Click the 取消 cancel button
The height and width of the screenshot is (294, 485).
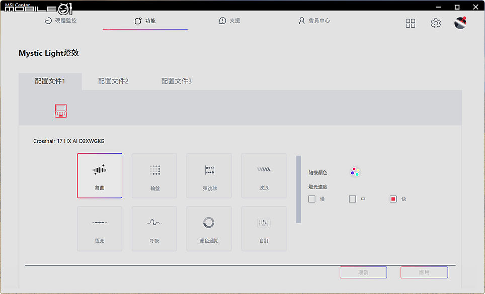click(363, 272)
